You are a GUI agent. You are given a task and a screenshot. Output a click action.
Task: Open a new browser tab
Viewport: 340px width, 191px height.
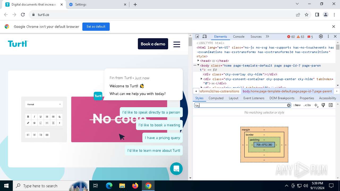click(x=135, y=5)
